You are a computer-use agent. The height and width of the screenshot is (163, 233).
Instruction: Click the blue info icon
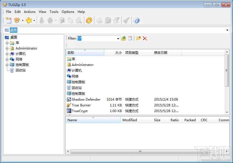click(x=136, y=20)
